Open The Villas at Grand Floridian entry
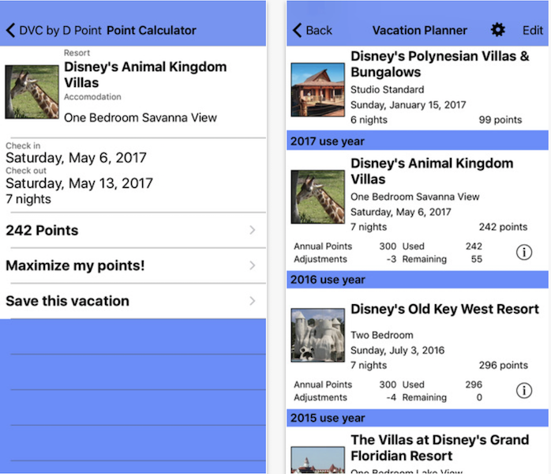The height and width of the screenshot is (474, 551). click(x=418, y=451)
